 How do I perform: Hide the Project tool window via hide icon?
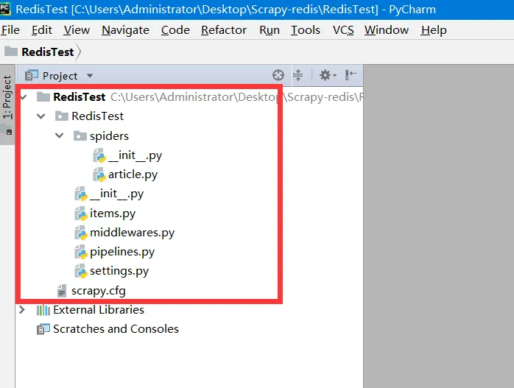[x=351, y=74]
